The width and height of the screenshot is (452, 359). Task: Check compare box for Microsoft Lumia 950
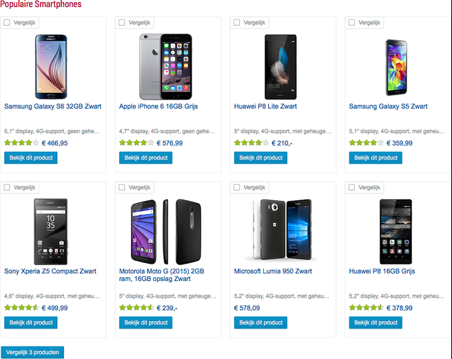(x=237, y=187)
